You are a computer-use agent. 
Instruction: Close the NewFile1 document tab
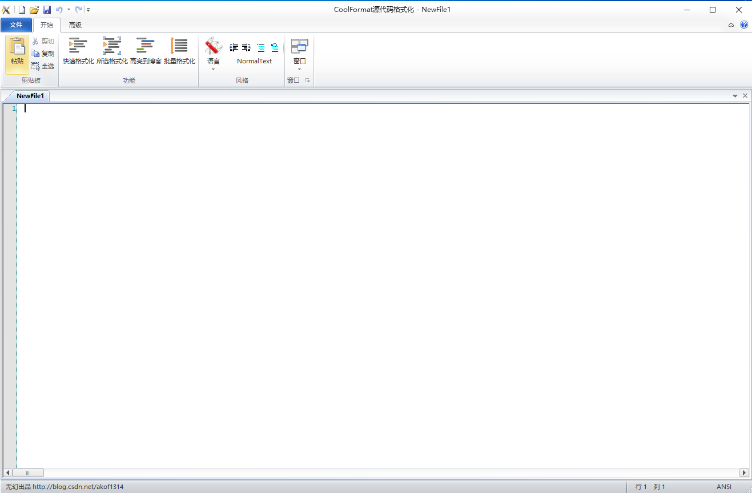click(x=745, y=96)
